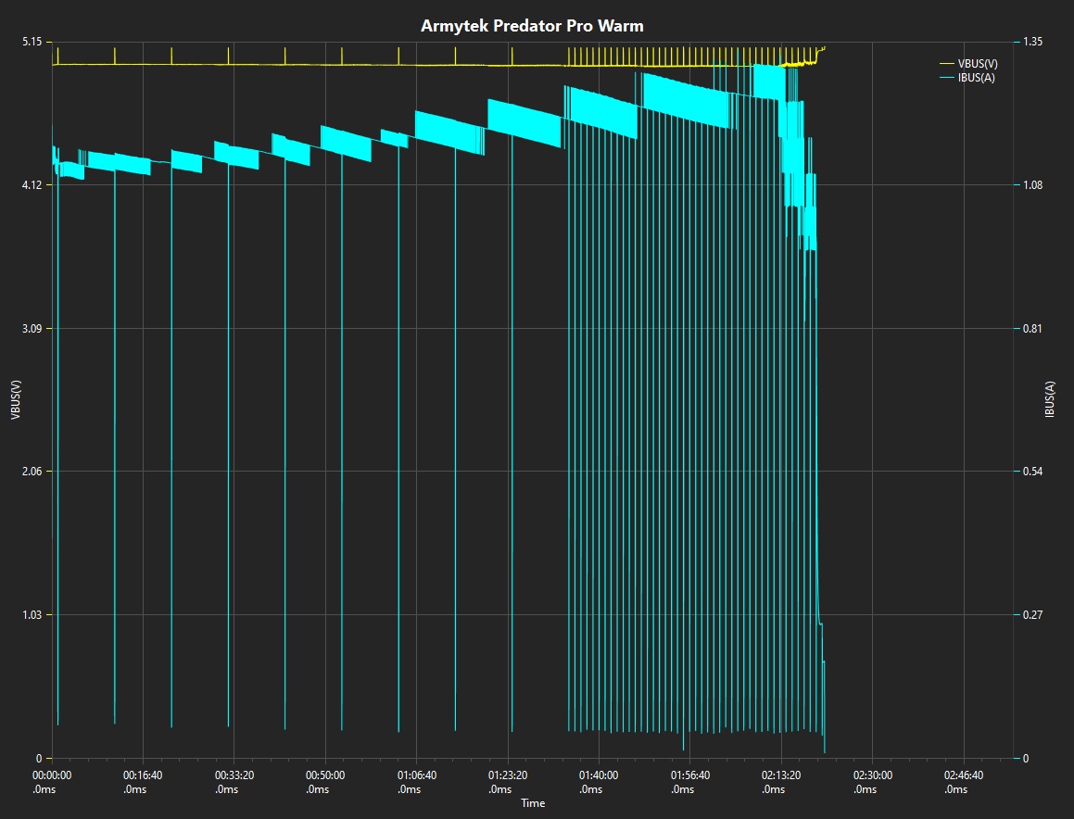Click the 3.09 left axis value
1074x819 pixels.
point(32,328)
